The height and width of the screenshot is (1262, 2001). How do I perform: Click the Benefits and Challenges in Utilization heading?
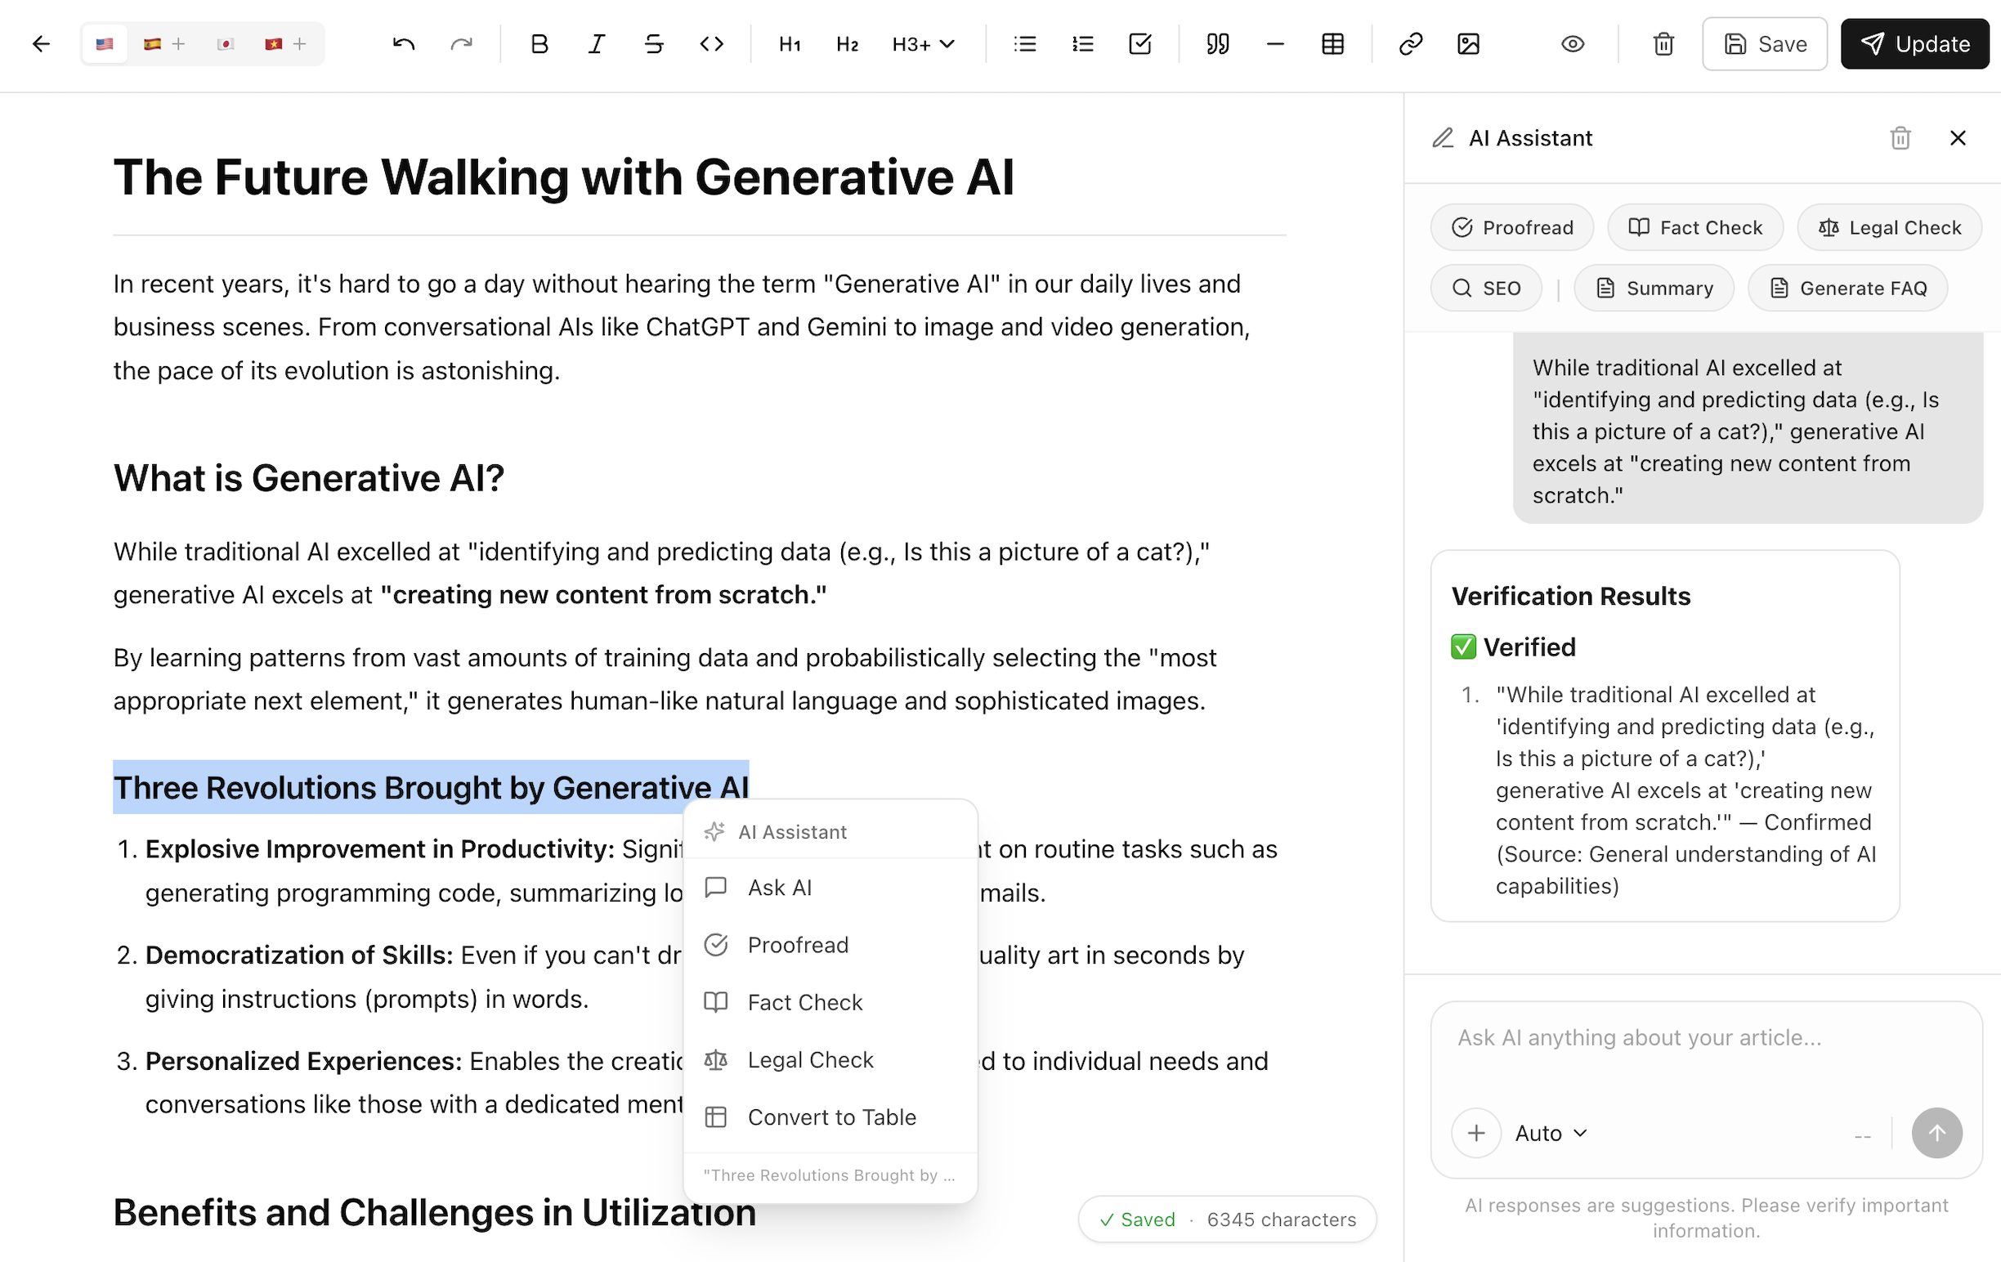pos(435,1212)
